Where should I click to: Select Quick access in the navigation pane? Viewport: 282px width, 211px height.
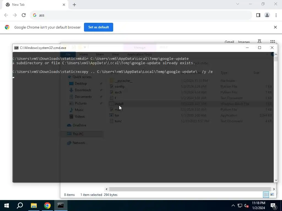coord(82,77)
